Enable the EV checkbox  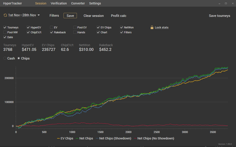(52, 27)
